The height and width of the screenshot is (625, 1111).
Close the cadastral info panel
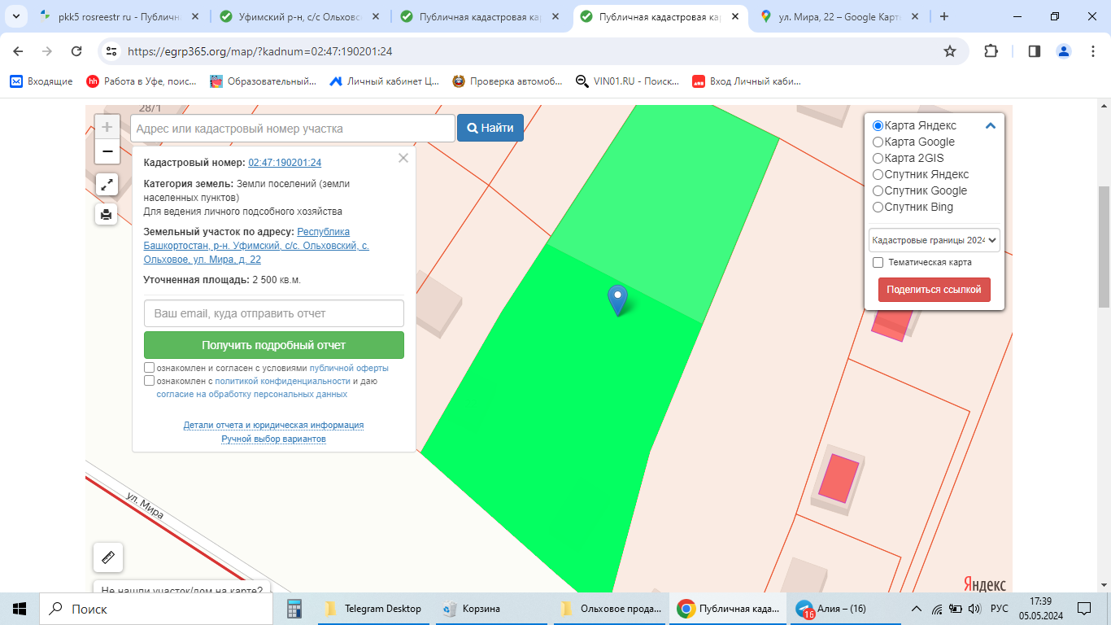403,159
